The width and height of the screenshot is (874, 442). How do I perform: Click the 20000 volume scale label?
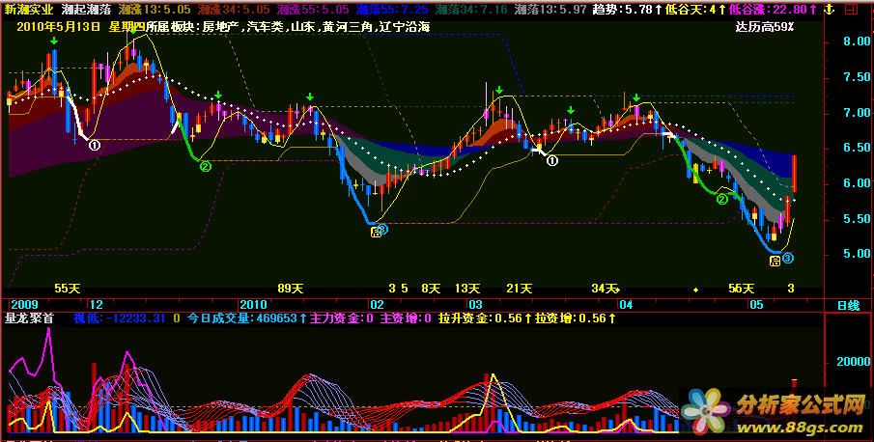pos(852,362)
